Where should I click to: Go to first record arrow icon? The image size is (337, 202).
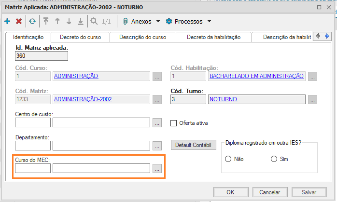(46, 21)
